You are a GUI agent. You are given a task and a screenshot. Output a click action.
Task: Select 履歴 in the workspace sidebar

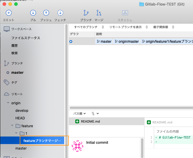(15, 46)
